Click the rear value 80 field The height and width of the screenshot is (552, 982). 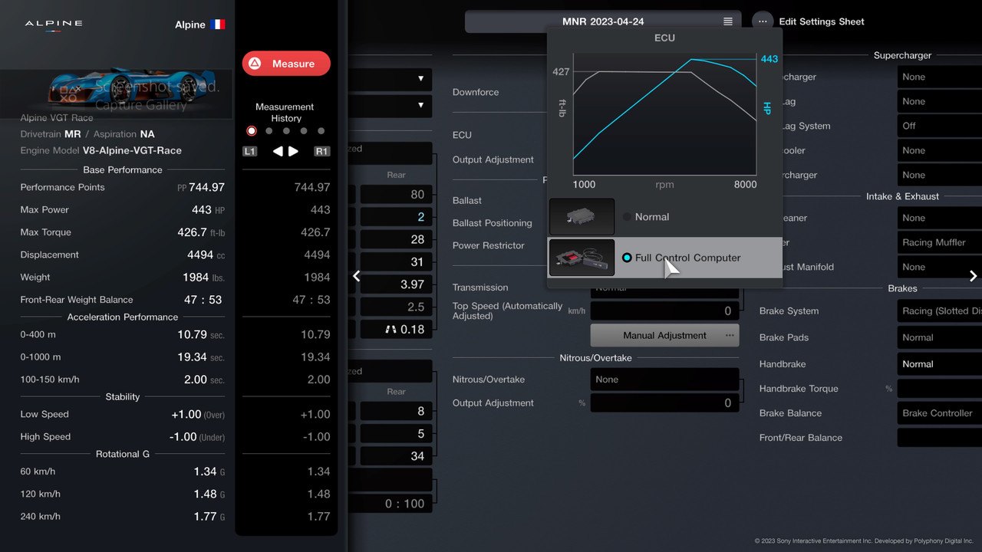(x=396, y=195)
